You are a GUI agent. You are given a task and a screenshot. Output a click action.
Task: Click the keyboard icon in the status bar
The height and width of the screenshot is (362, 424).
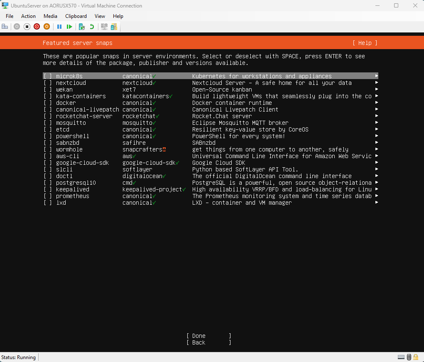coord(401,357)
